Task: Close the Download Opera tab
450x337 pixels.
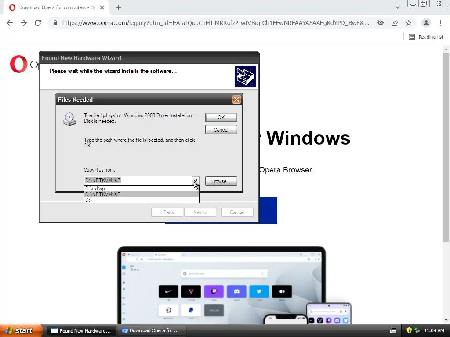Action: pos(102,8)
